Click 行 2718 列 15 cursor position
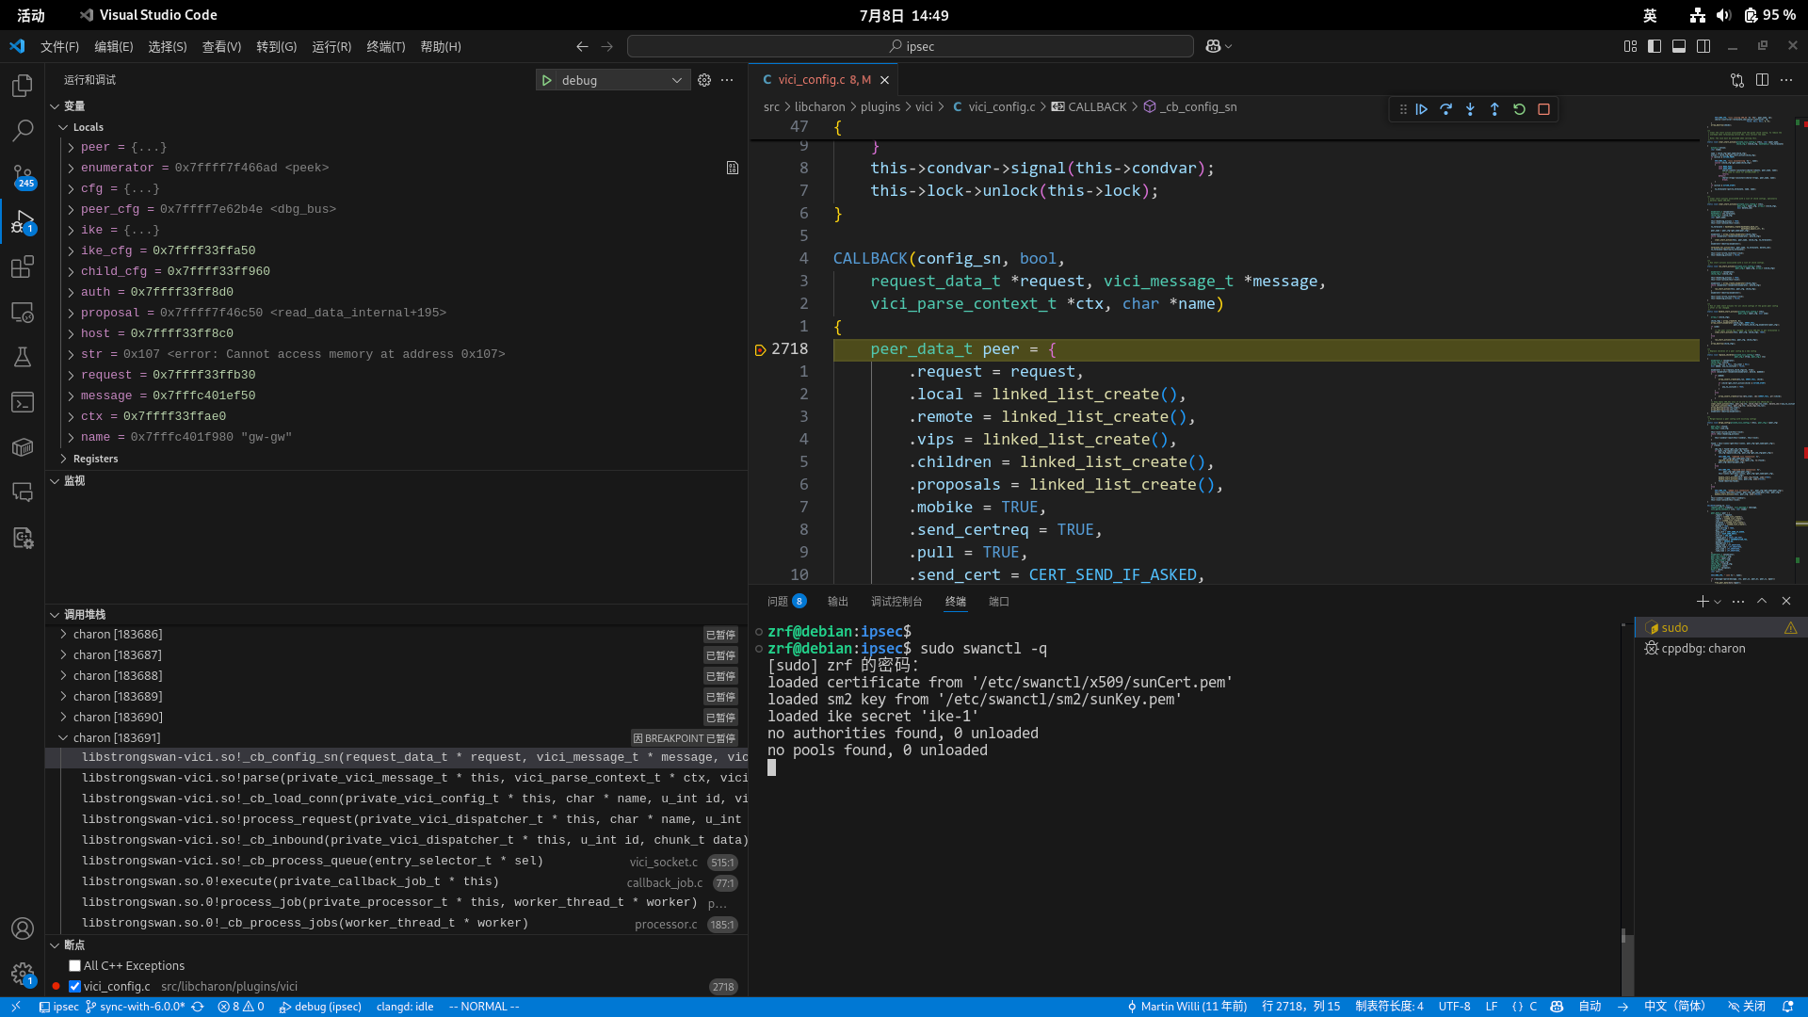 (x=1300, y=1007)
